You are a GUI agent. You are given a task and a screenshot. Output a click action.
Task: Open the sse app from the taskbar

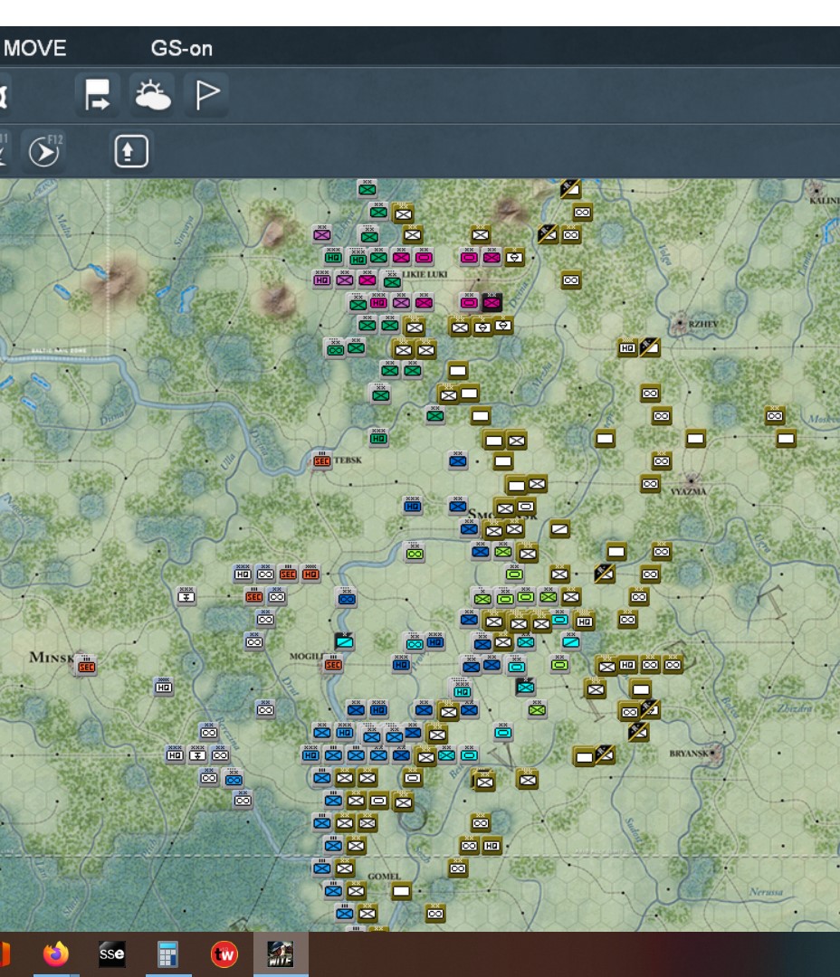(112, 954)
